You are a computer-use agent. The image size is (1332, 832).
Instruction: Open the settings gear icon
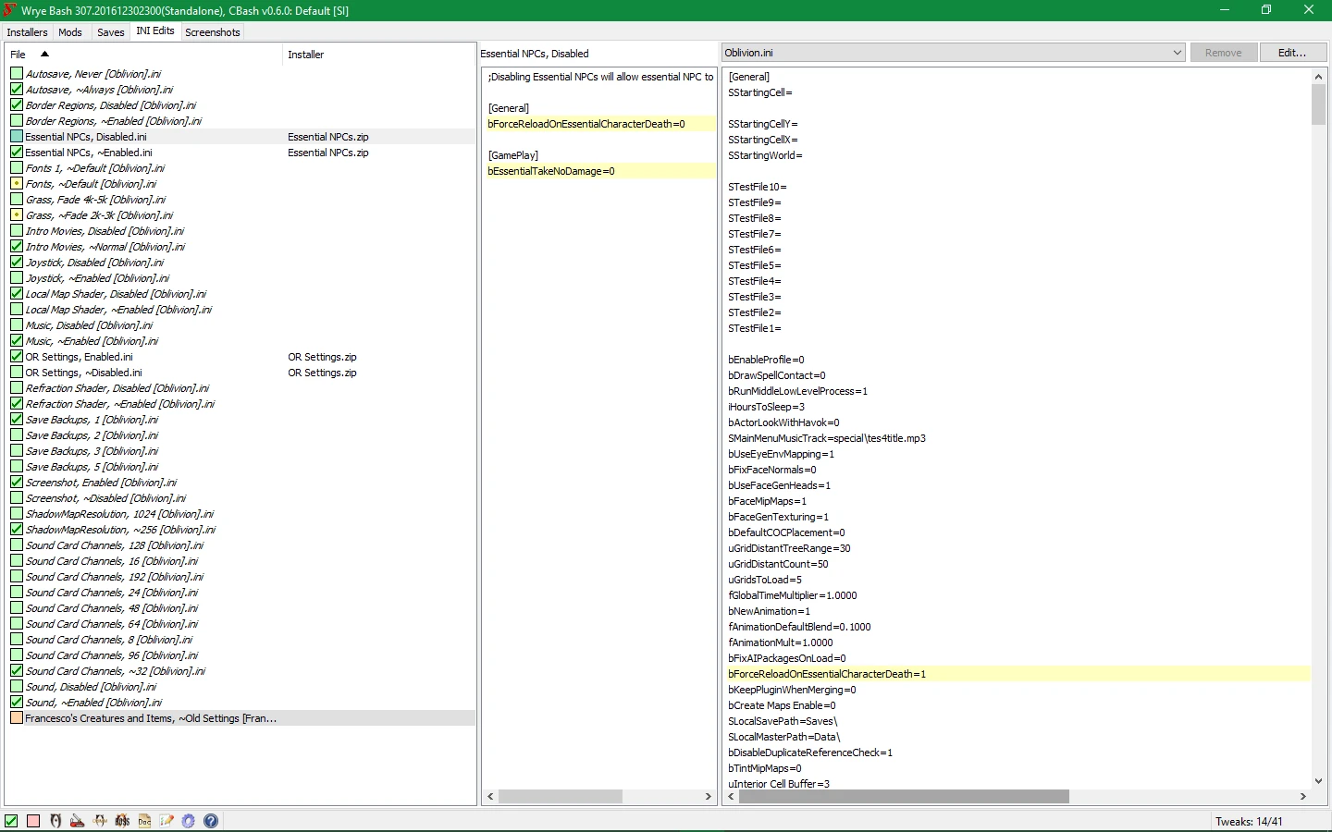[189, 821]
